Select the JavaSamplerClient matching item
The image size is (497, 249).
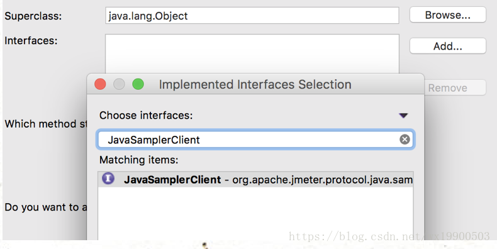(255, 180)
